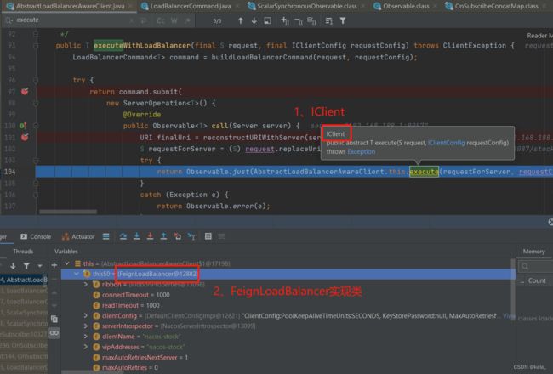Viewport: 553px width, 374px height.
Task: Click the highlighted 'execute' method call on line 104
Action: pyautogui.click(x=424, y=172)
